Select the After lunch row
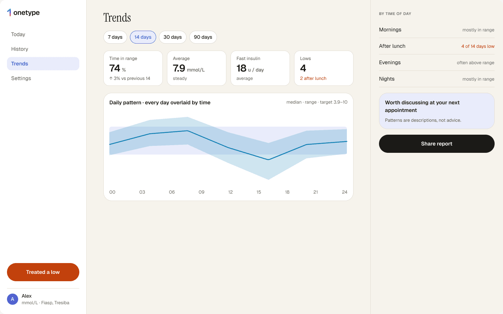Image resolution: width=503 pixels, height=314 pixels. tap(437, 46)
